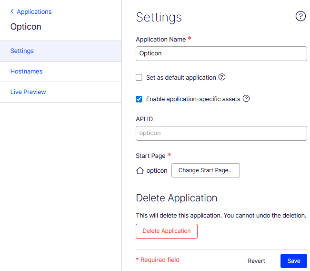This screenshot has width=310, height=271.
Task: Open help for application-specific assets option
Action: click(246, 99)
